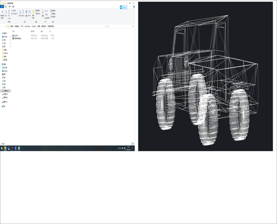This screenshot has height=224, width=277.
Task: Click Paste shortcut in the clipboard group
Action: click(14, 14)
